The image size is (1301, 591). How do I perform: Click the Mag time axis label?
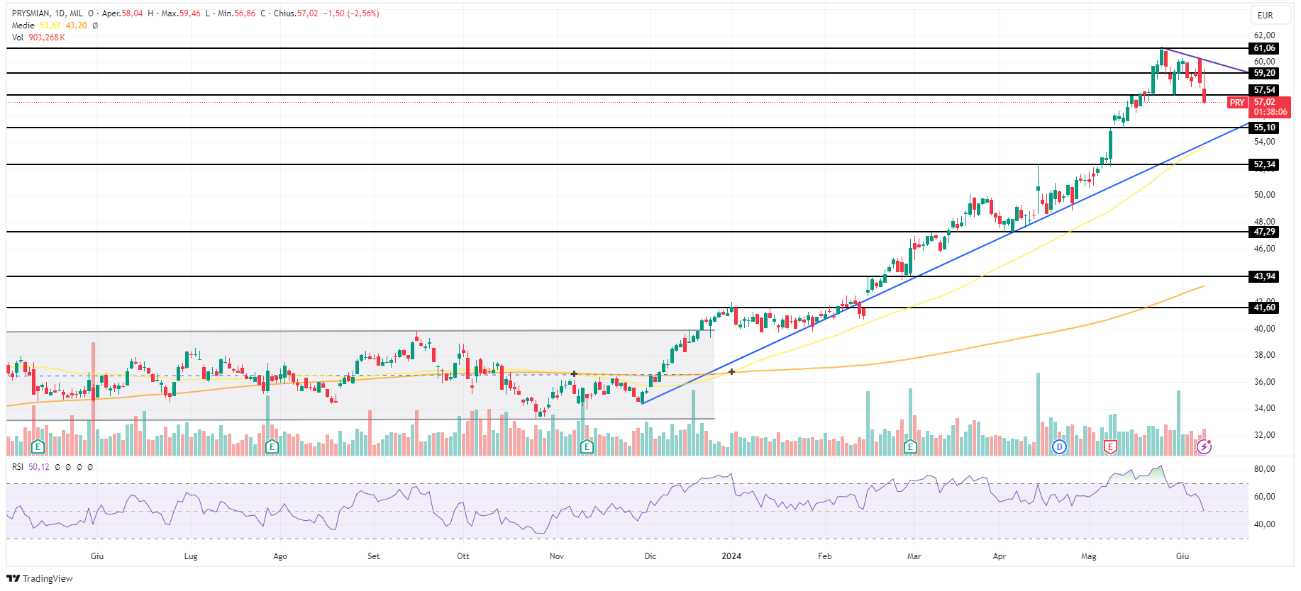click(1089, 556)
